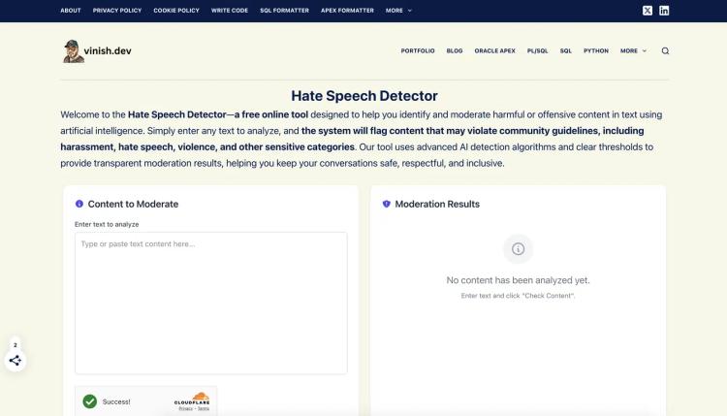Screen dimensions: 727x416
Task: Expand the main nav MORE dropdown
Action: pyautogui.click(x=633, y=51)
